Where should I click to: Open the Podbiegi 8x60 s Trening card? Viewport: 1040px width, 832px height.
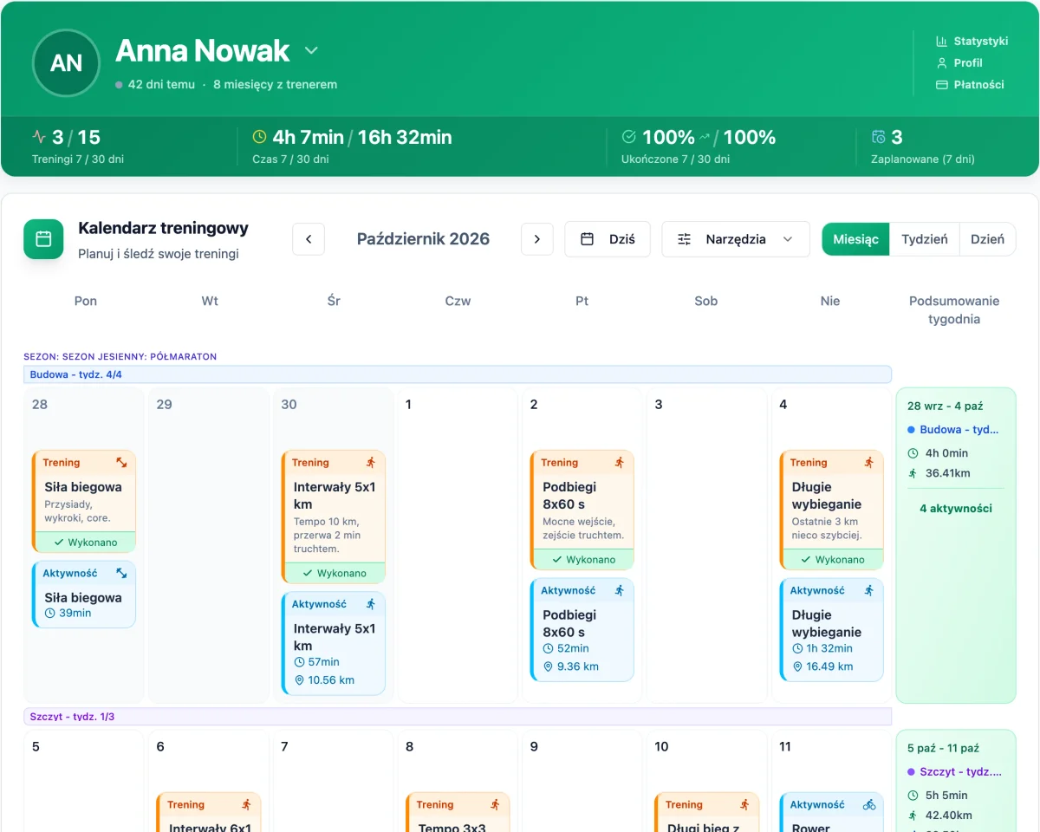coord(582,510)
